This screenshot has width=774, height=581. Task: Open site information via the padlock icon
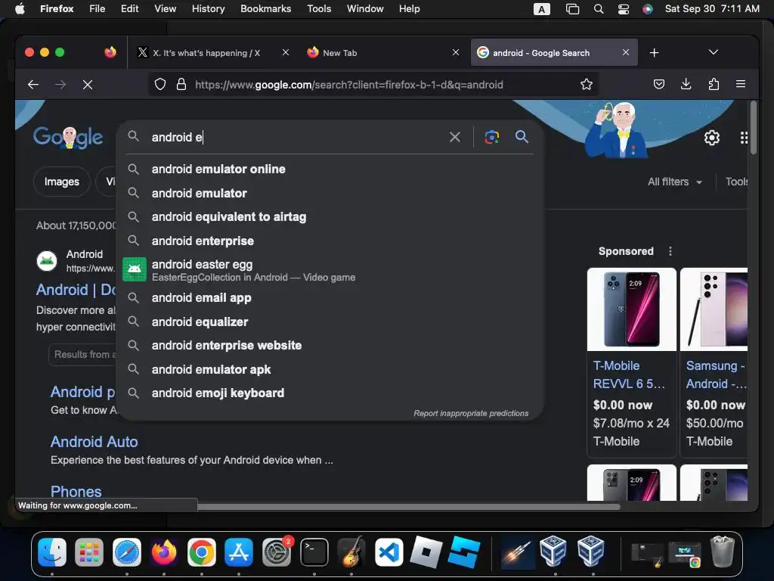[x=181, y=85]
